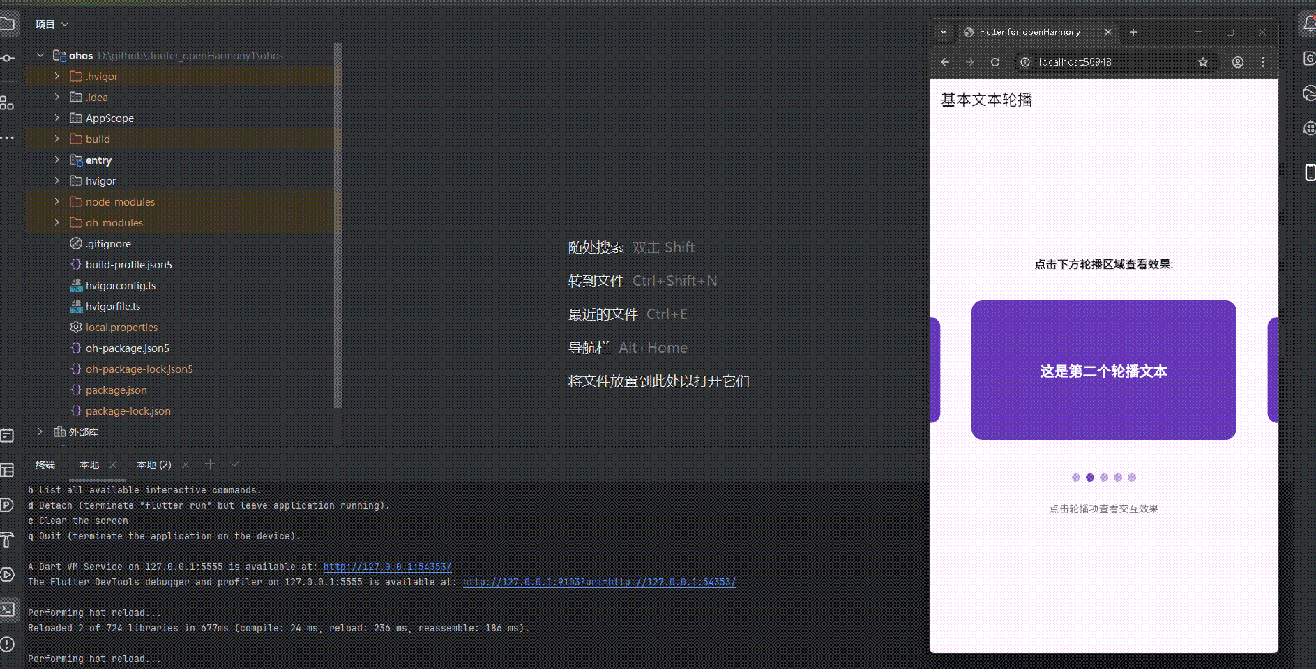Image resolution: width=1316 pixels, height=669 pixels.
Task: Open the Run tool window
Action: (8, 574)
